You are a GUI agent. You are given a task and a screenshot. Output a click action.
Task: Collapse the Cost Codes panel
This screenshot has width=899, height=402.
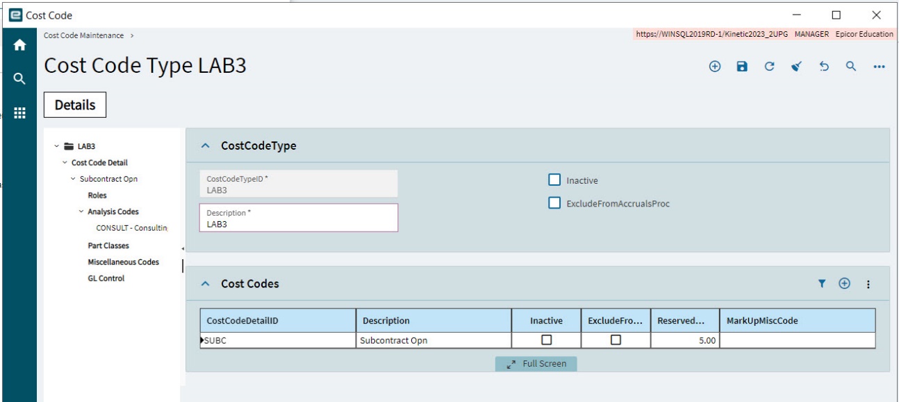[205, 283]
